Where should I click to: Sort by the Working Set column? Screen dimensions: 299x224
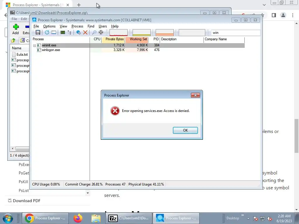[x=137, y=39]
